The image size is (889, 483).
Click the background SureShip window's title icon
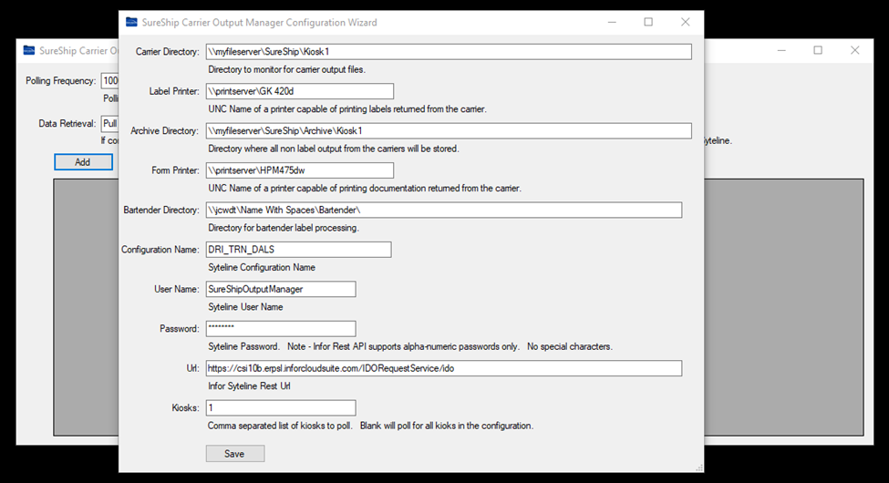(x=29, y=51)
